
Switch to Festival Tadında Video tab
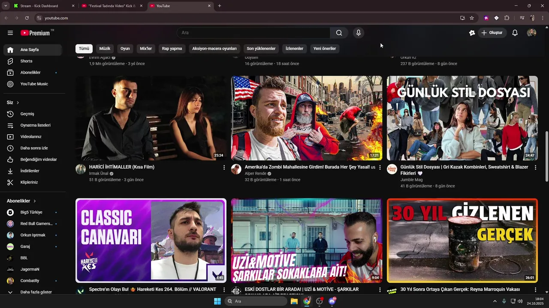(x=112, y=6)
